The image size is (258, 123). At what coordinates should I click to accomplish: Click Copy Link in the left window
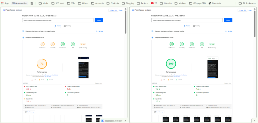tap(113, 10)
